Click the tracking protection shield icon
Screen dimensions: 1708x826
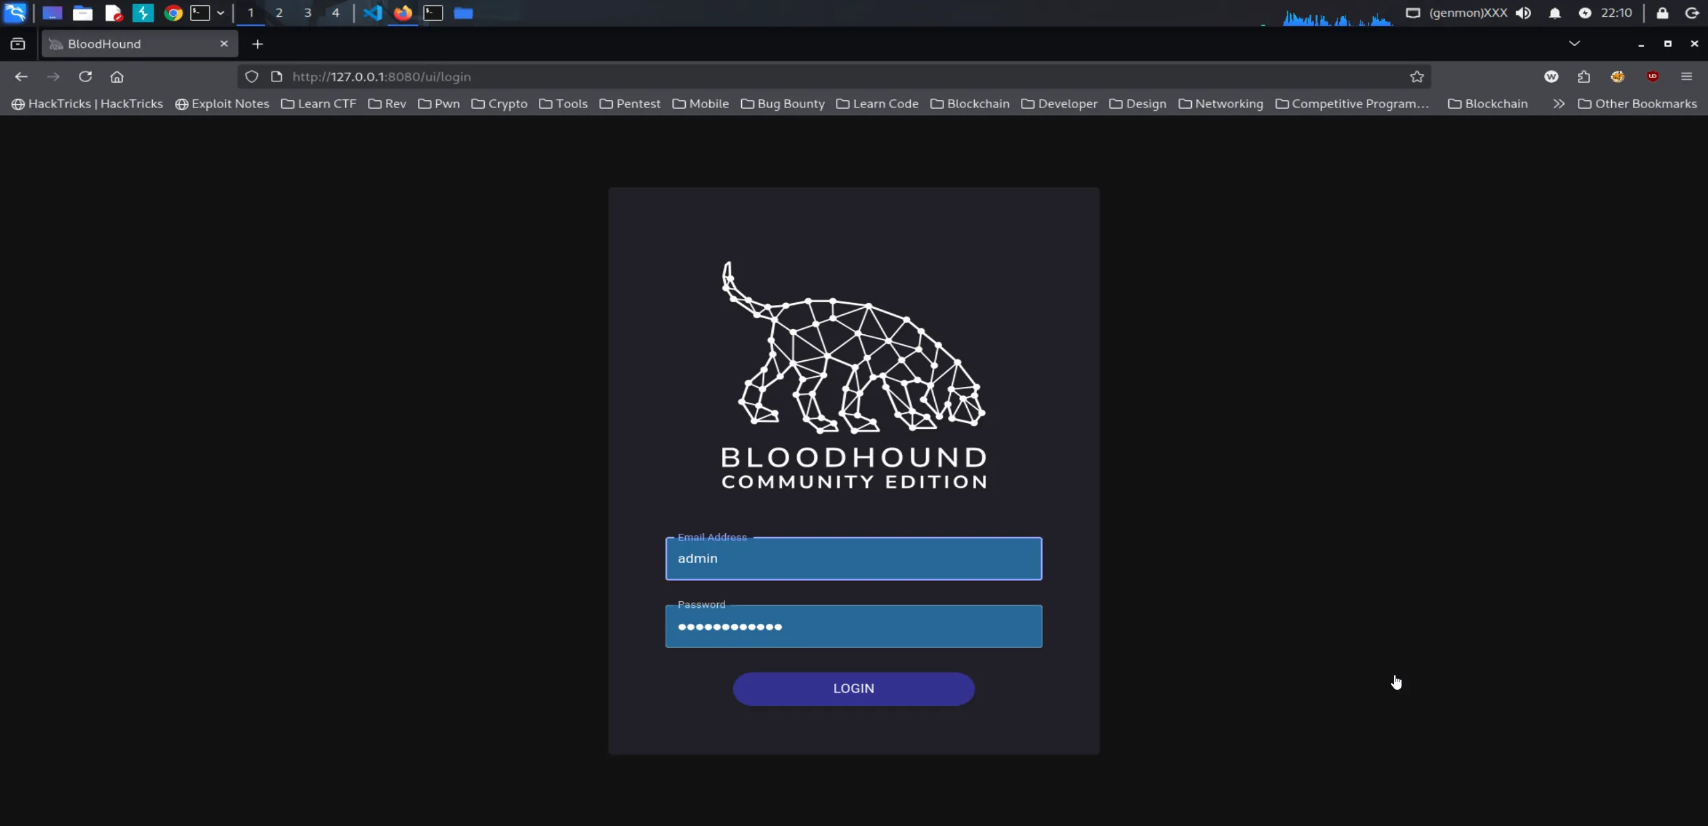click(251, 77)
